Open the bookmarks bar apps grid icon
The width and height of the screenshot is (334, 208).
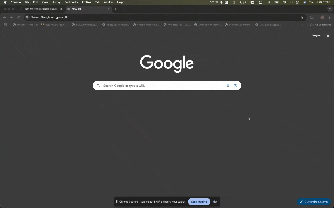click(5, 25)
